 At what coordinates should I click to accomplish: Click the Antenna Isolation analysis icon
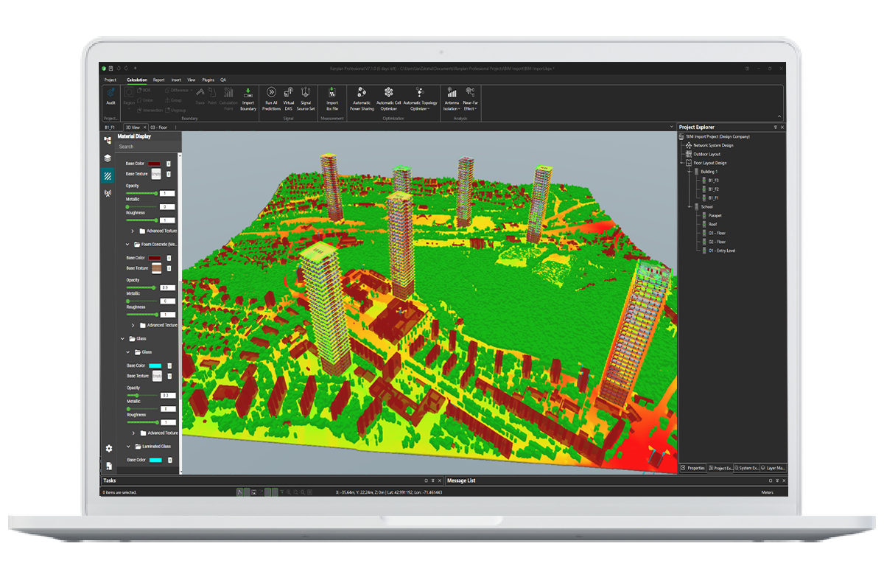452,93
